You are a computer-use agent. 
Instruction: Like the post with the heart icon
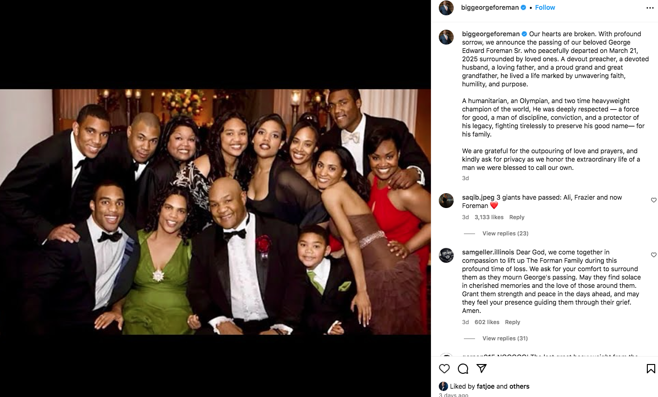click(444, 369)
